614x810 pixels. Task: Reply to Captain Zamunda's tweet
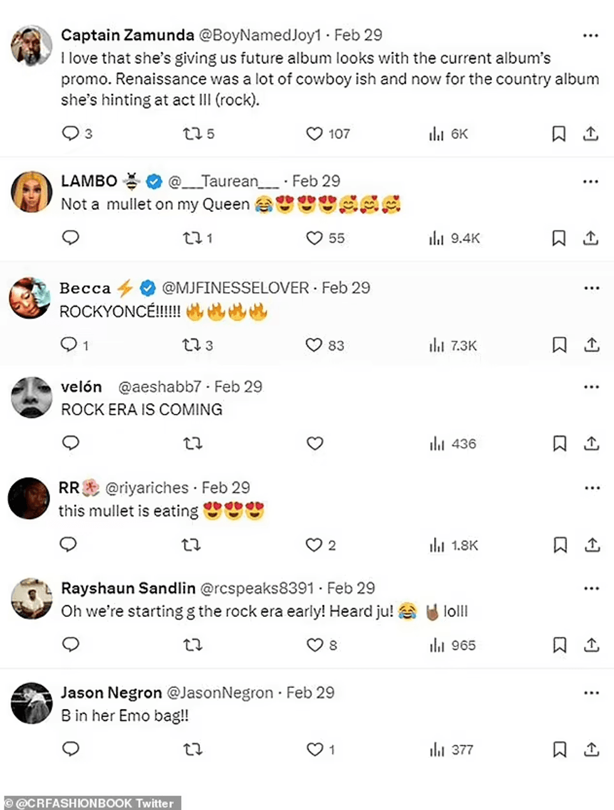click(x=70, y=133)
